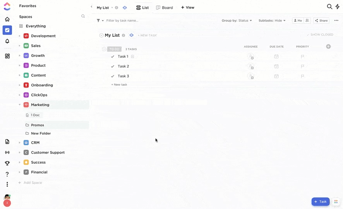Open the description icon next to Task 1
The width and height of the screenshot is (343, 209).
132,57
